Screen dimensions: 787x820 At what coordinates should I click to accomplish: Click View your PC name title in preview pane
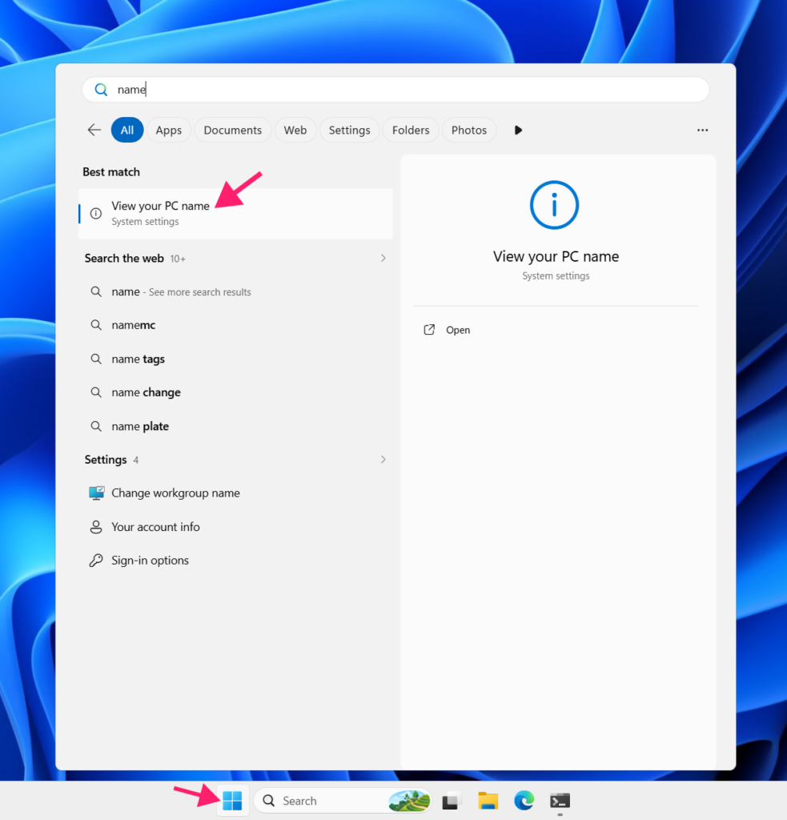coord(556,256)
